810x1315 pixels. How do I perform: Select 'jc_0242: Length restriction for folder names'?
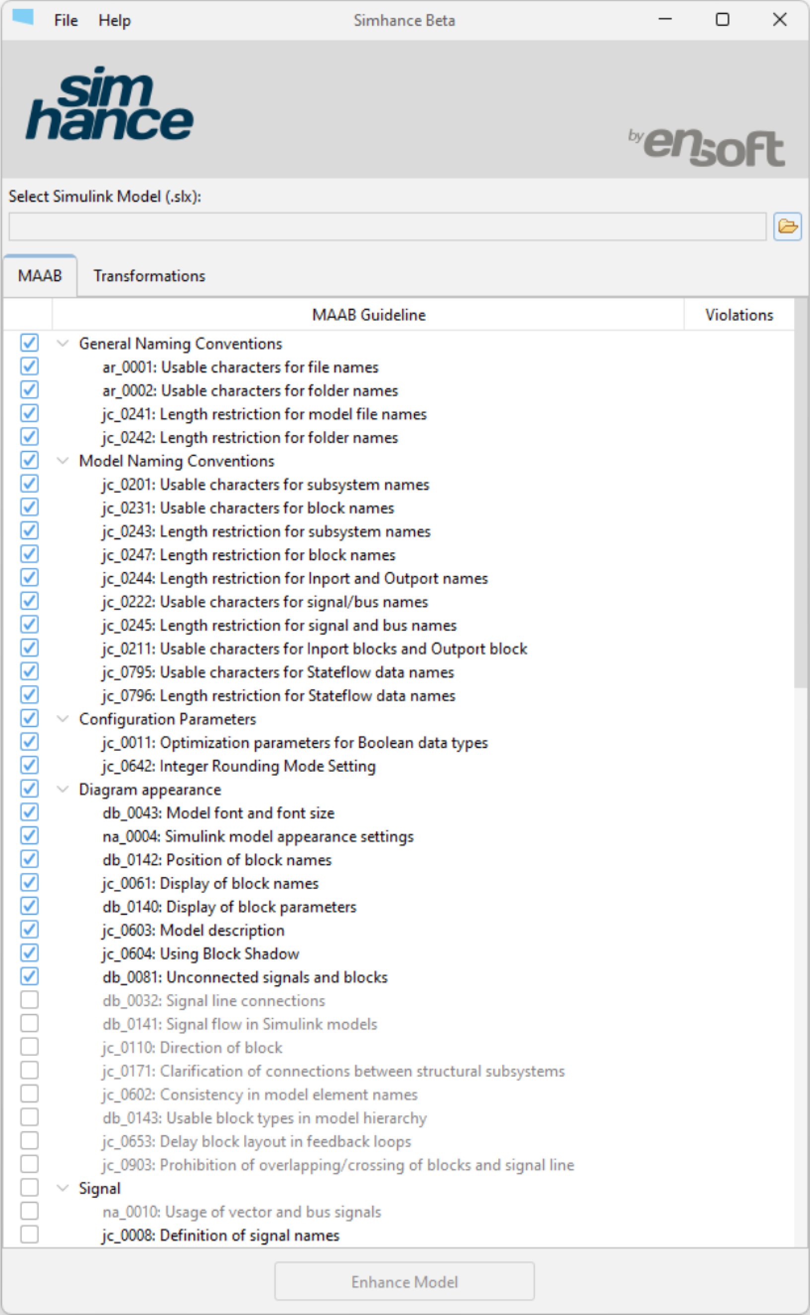250,438
